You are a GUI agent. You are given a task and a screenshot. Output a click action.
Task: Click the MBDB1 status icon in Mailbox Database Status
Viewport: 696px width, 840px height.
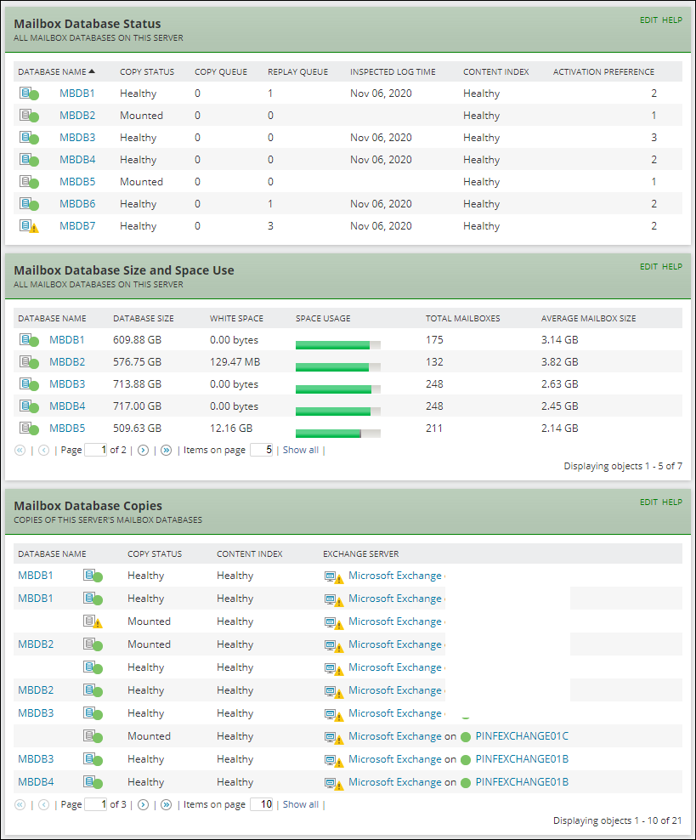29,94
